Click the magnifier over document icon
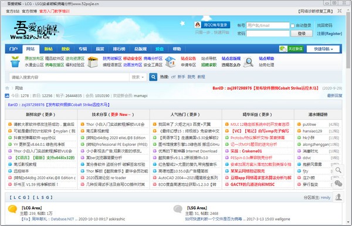The width and height of the screenshot is (352, 226). click(x=249, y=62)
